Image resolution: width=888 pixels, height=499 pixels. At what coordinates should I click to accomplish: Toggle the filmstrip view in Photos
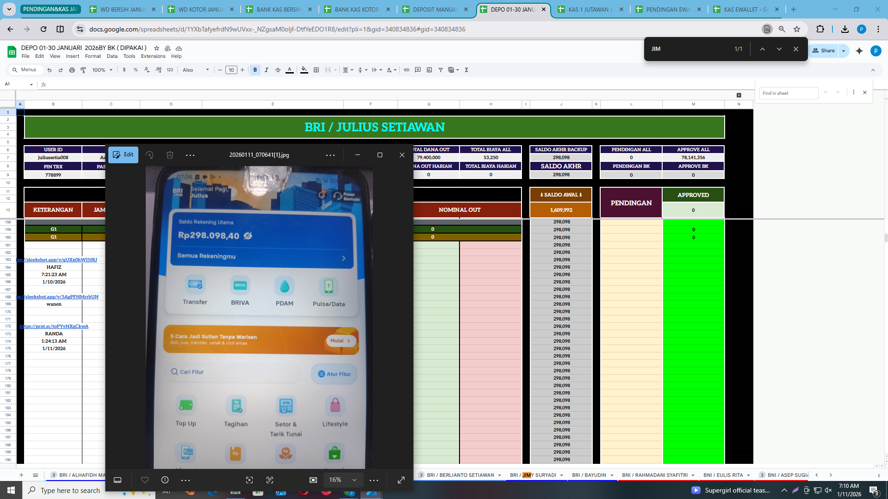point(118,480)
